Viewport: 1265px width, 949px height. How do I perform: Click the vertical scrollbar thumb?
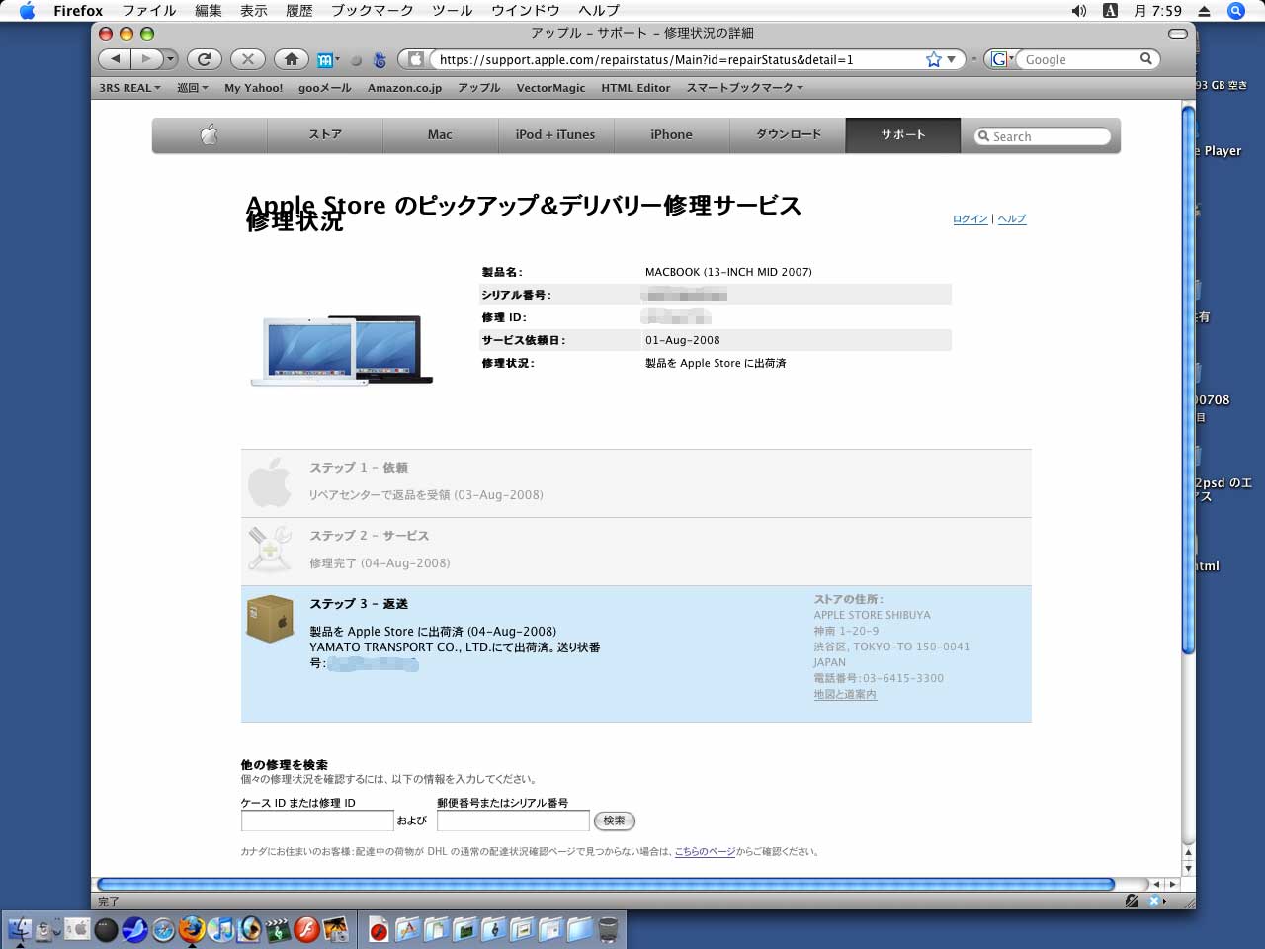(x=1188, y=381)
